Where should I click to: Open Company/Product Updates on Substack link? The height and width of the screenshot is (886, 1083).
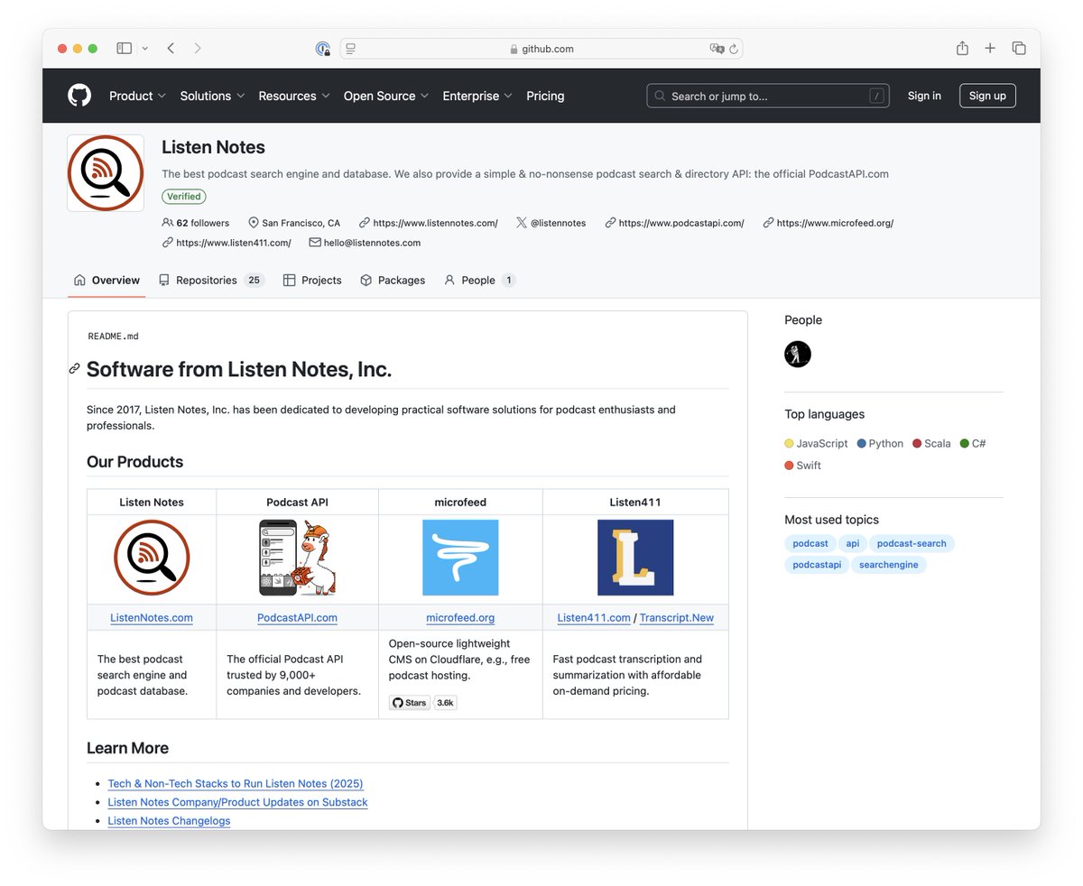tap(237, 802)
